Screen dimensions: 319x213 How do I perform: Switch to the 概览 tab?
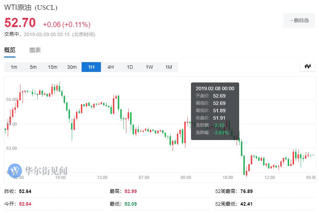pyautogui.click(x=10, y=50)
